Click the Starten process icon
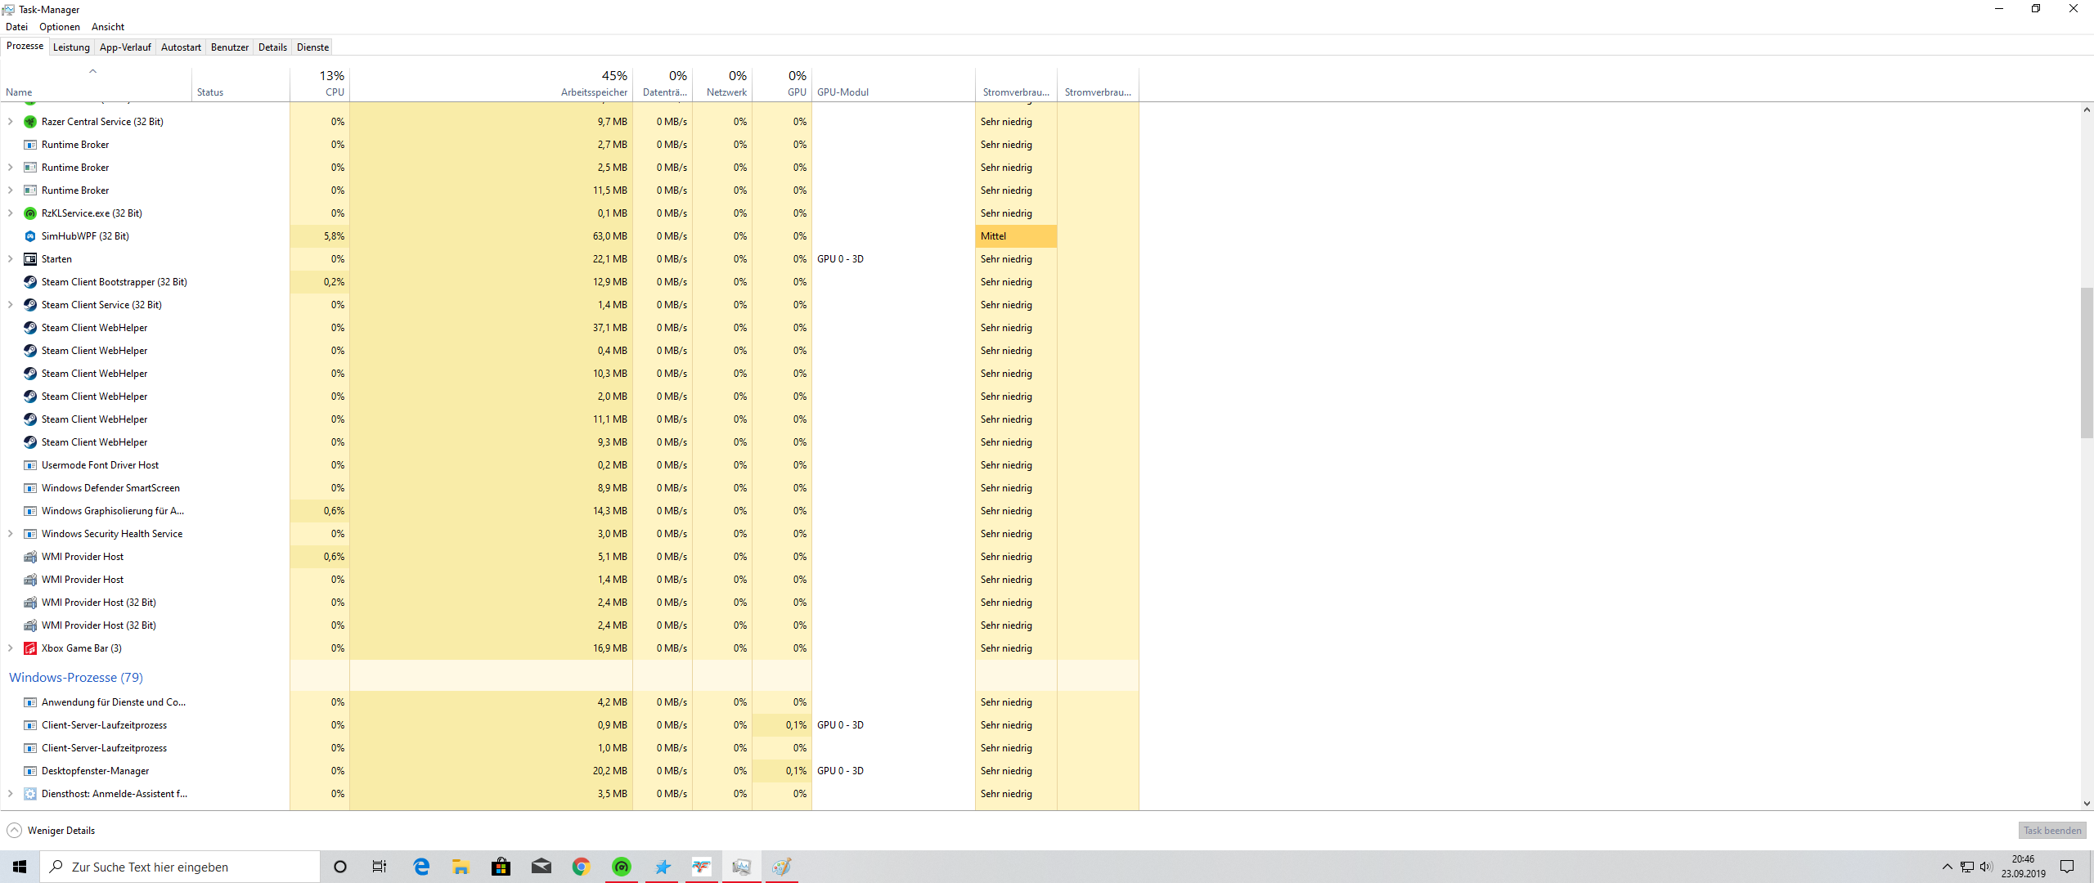The width and height of the screenshot is (2094, 883). coord(30,259)
